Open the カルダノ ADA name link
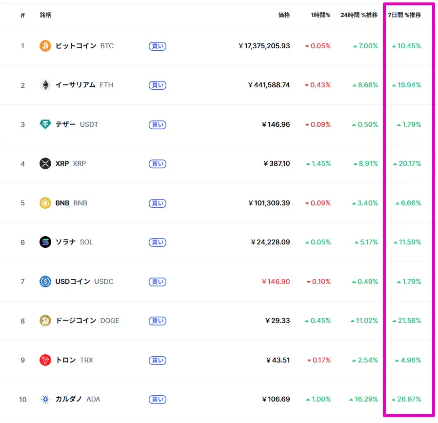The image size is (438, 423). point(78,399)
